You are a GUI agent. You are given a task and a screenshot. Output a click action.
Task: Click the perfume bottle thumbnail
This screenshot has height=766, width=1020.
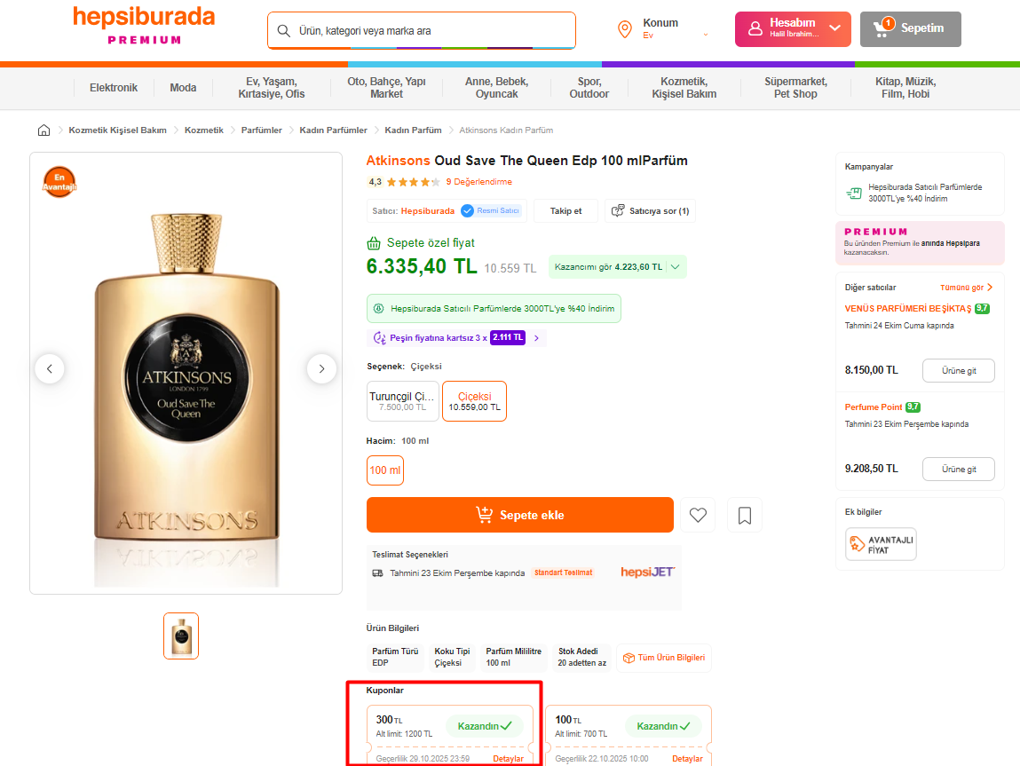pyautogui.click(x=181, y=636)
